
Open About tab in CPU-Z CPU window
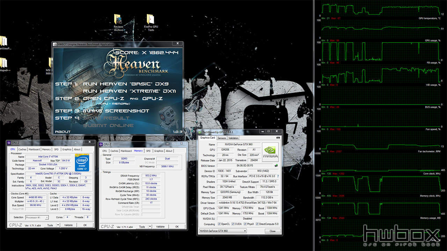click(77, 149)
